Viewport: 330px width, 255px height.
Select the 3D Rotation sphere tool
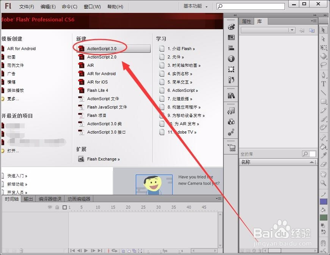click(x=323, y=56)
